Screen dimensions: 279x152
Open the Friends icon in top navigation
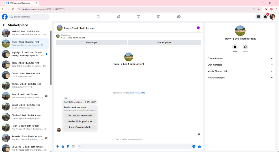118,17
